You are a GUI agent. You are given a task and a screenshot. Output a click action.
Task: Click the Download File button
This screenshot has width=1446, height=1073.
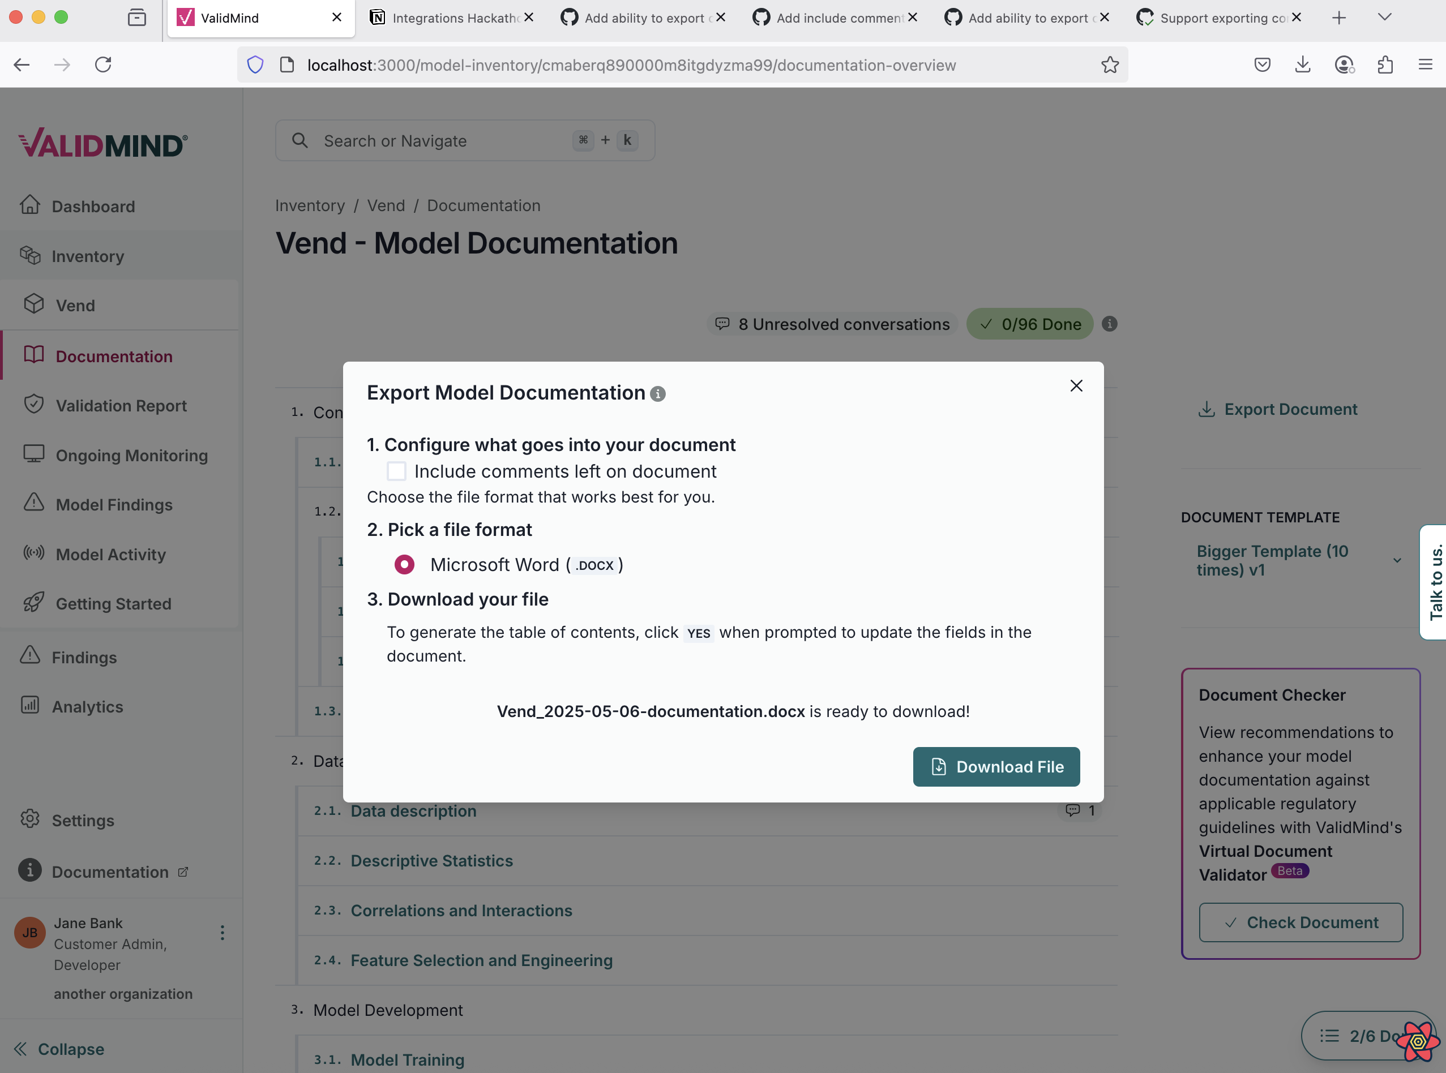coord(996,766)
